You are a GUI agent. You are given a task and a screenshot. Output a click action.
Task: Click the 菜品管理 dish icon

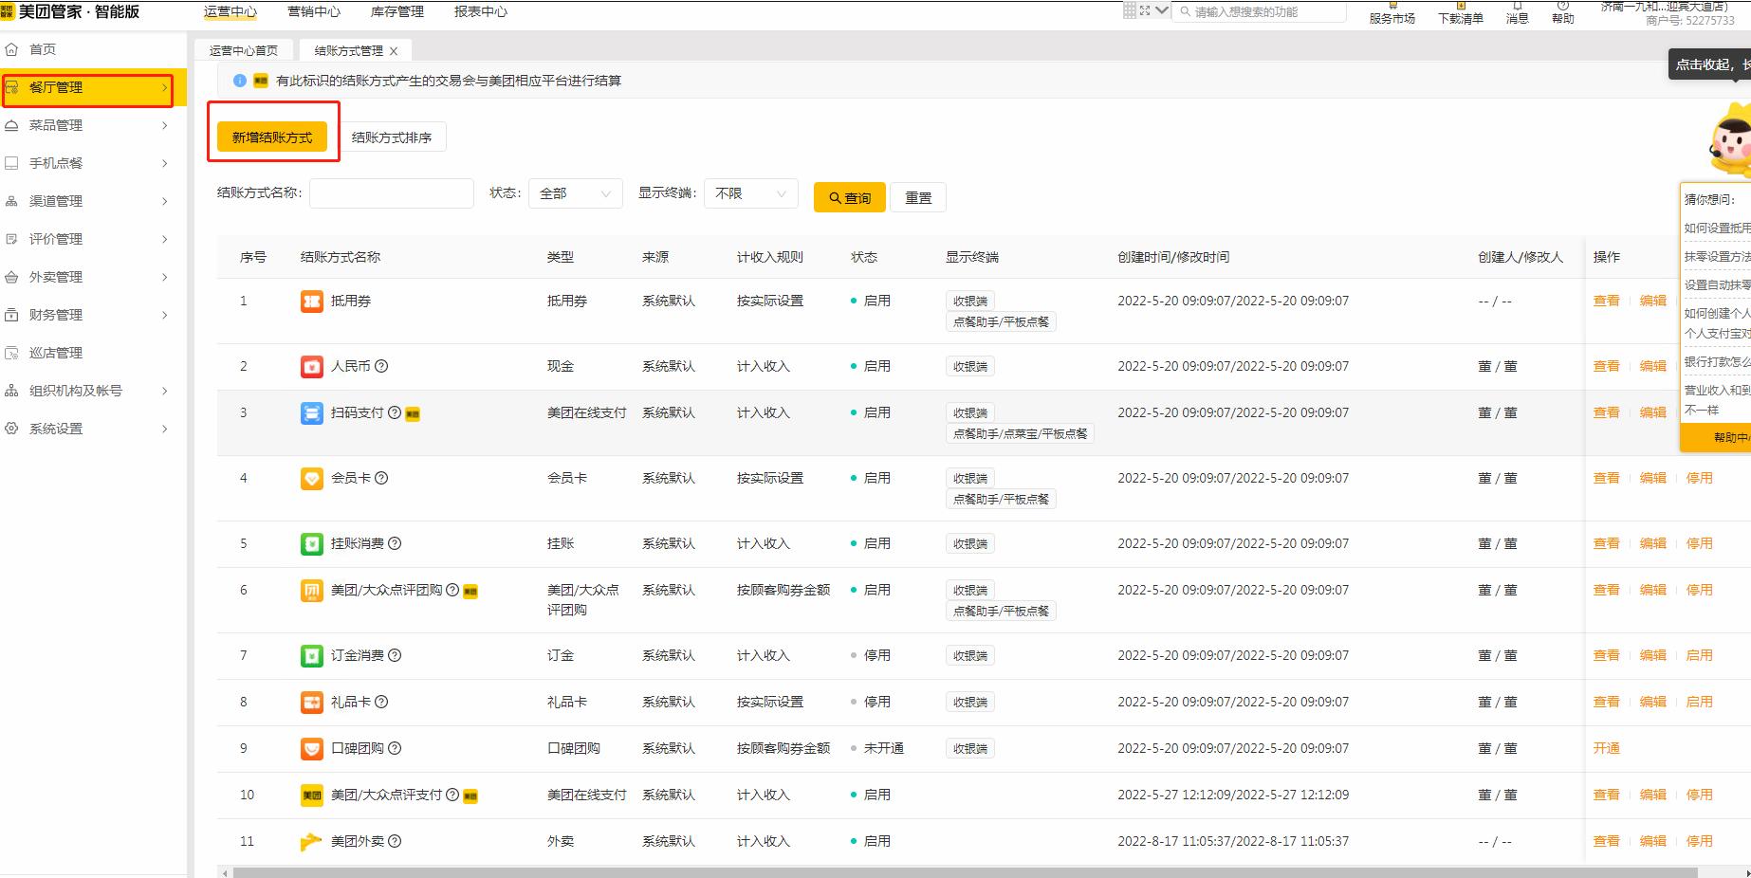(12, 125)
